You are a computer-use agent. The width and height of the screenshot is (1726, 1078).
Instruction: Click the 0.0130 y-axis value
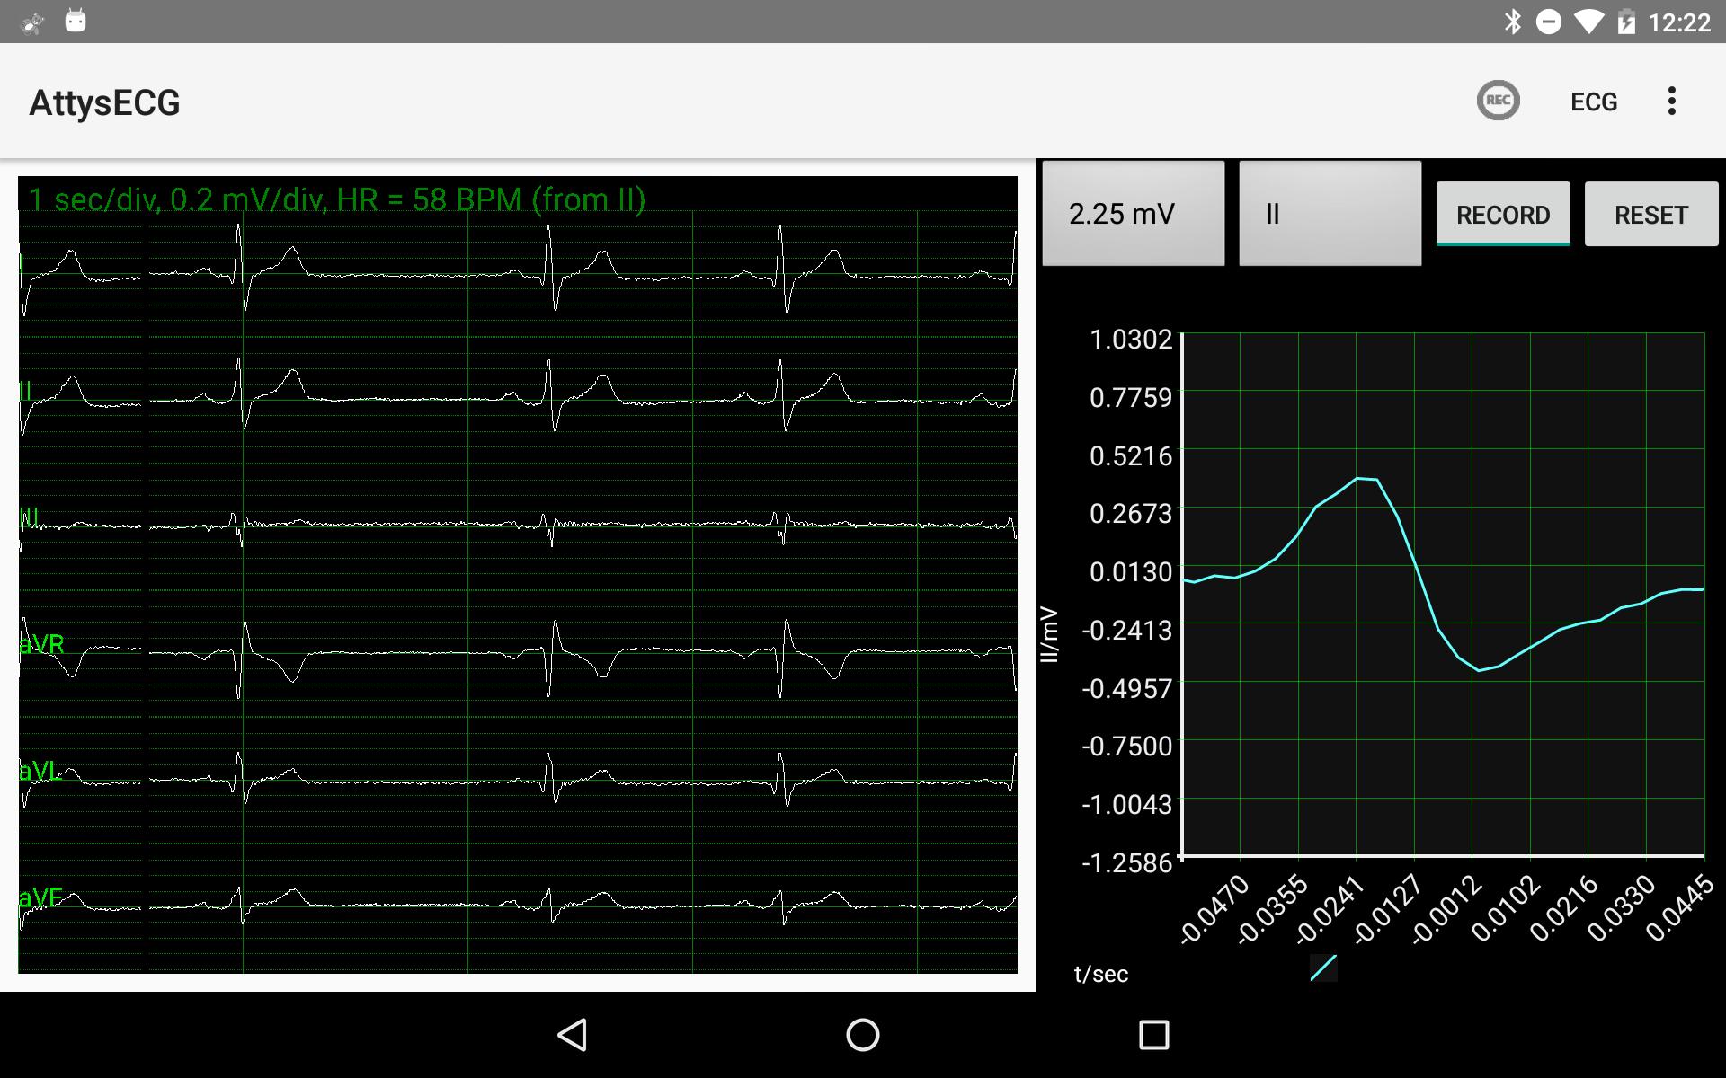click(1131, 572)
